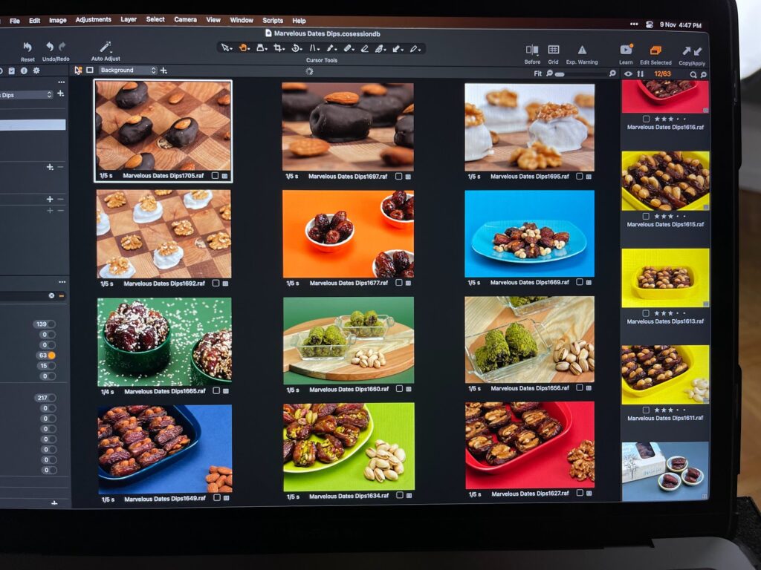Screen dimensions: 761x570
Task: Select the Eraser mask tool
Action: point(364,48)
